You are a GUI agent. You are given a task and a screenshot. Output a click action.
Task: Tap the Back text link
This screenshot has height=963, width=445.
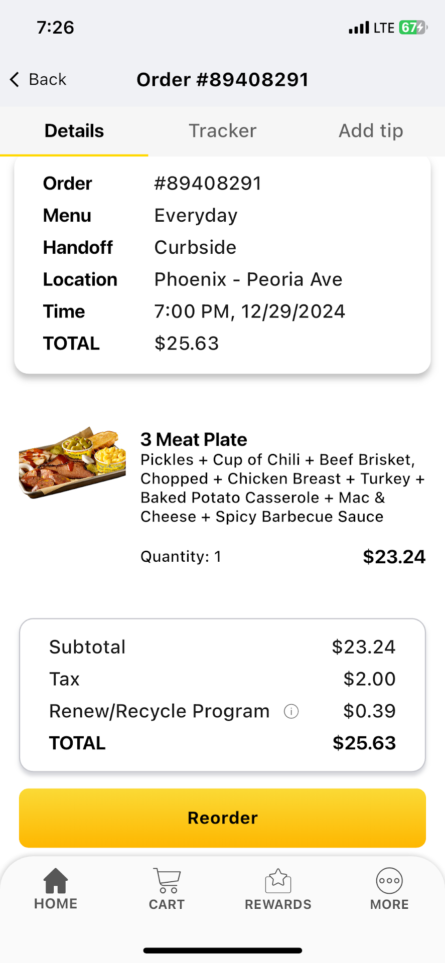pyautogui.click(x=48, y=79)
